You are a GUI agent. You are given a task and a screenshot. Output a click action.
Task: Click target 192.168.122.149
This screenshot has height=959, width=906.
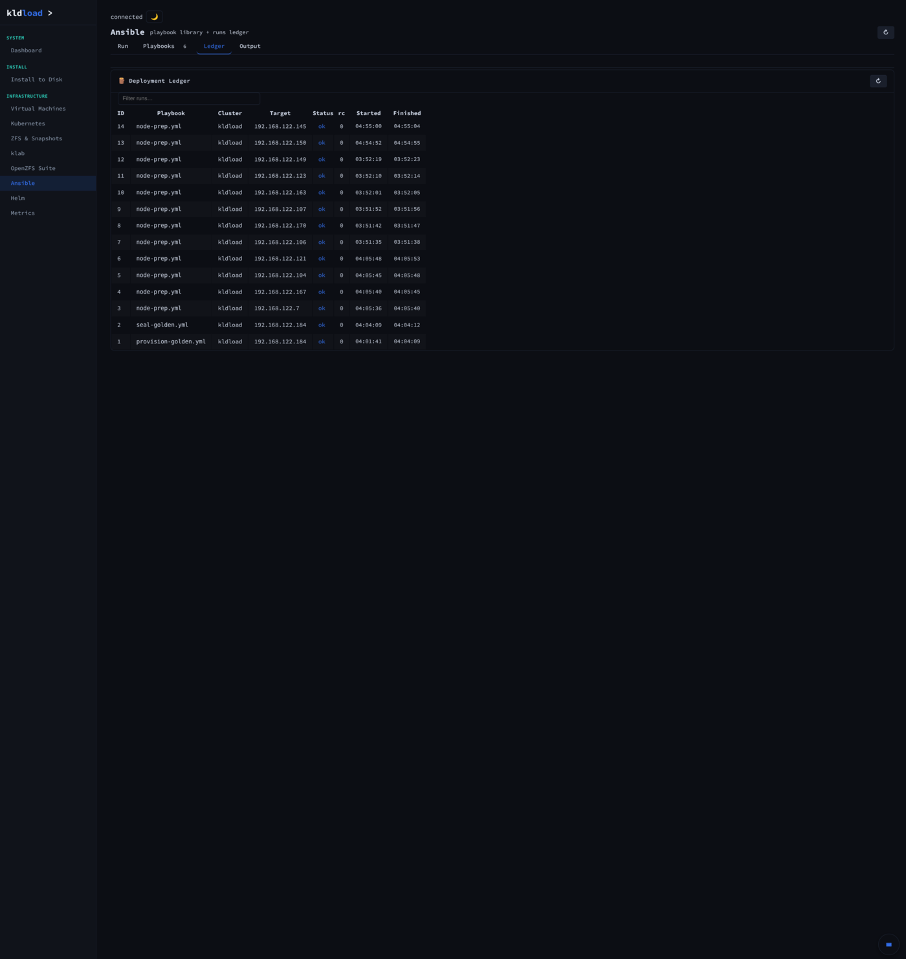click(280, 159)
